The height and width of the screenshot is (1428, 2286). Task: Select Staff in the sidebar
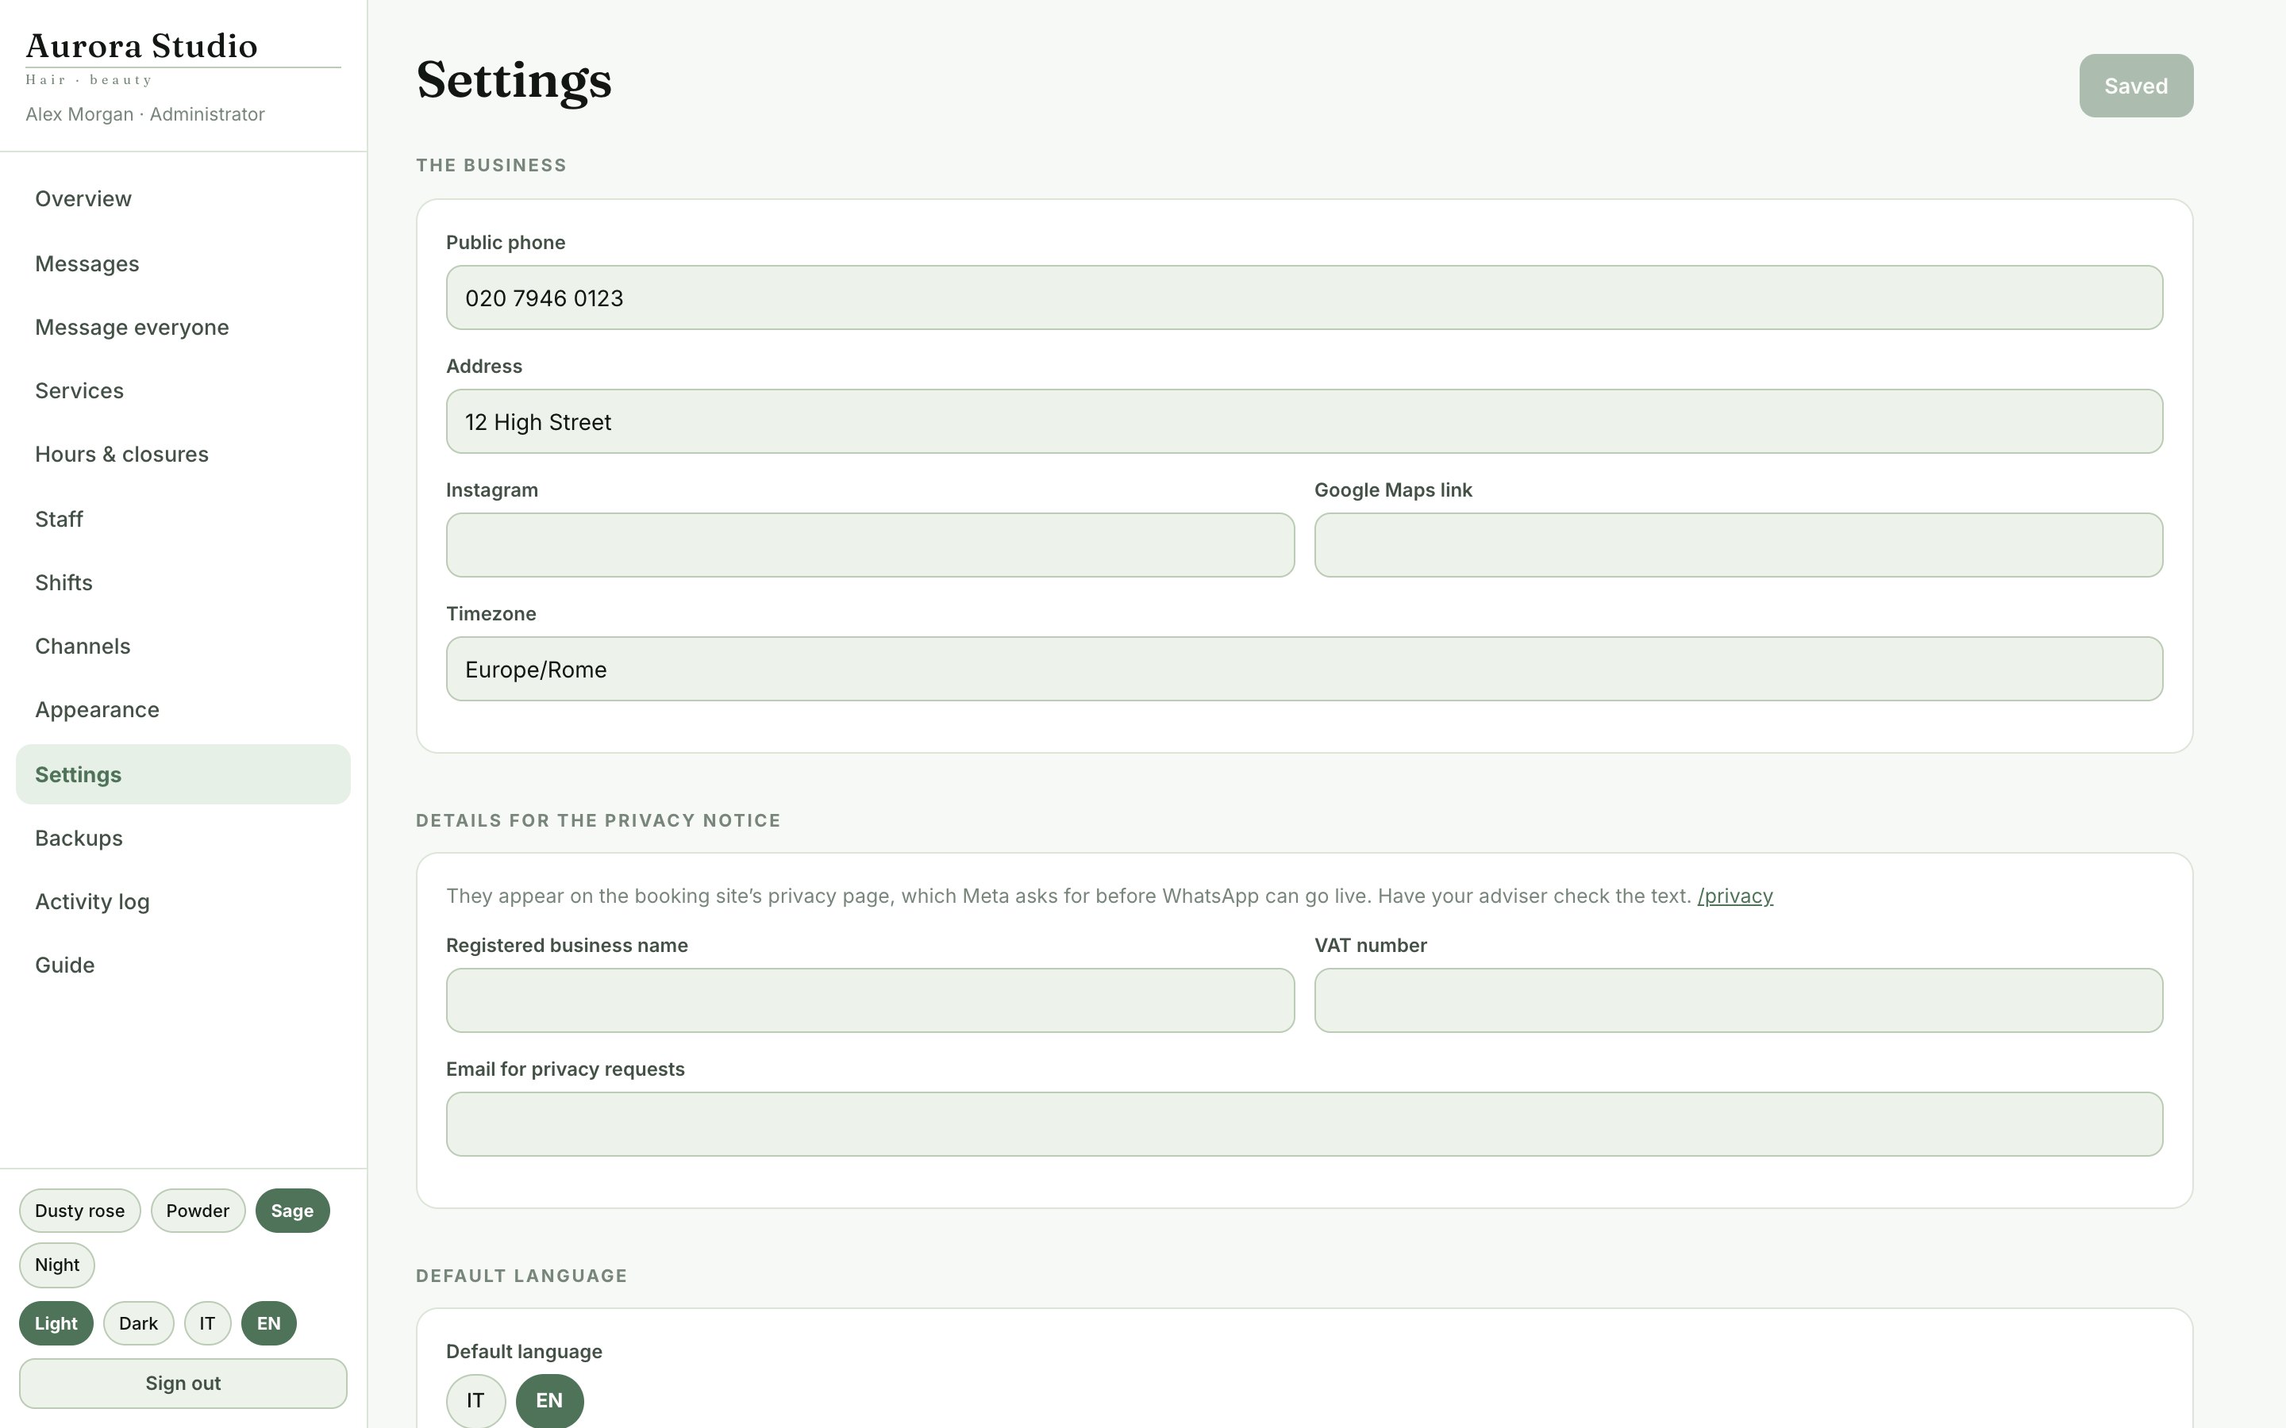click(183, 520)
